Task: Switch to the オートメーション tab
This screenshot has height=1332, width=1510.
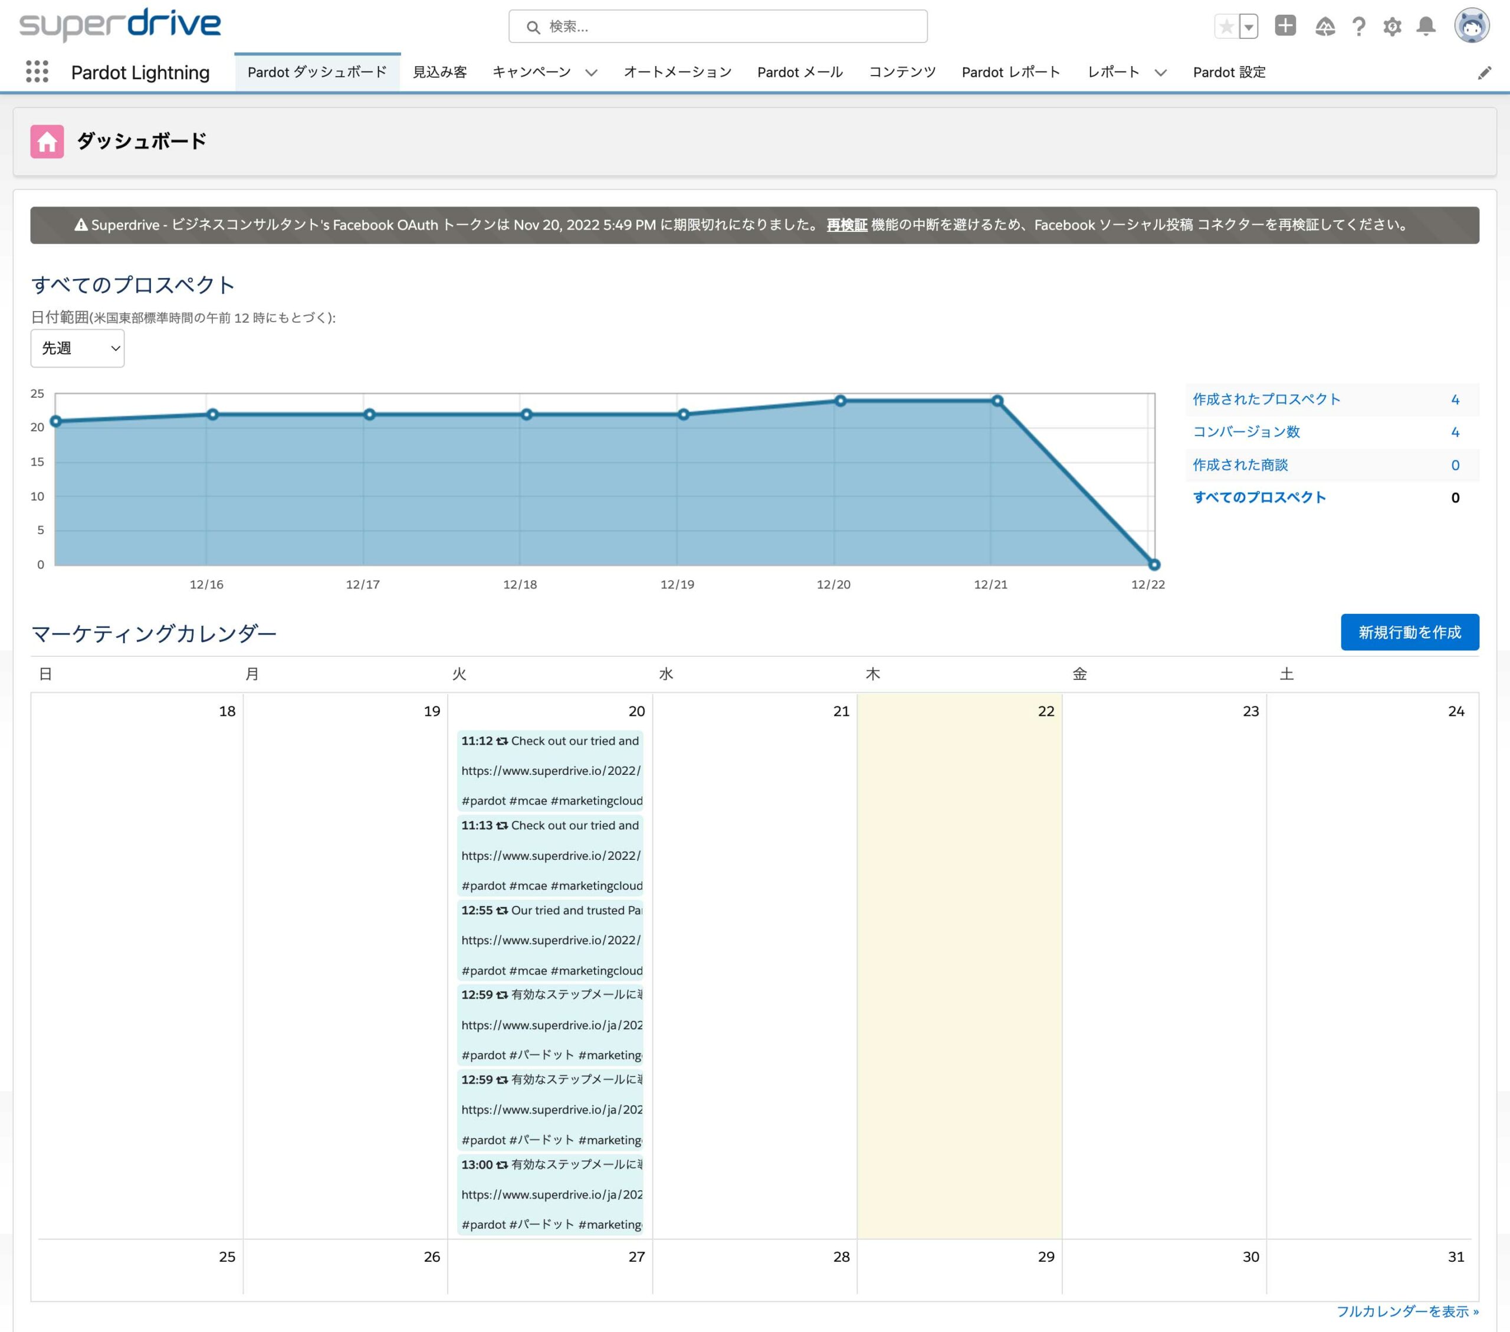Action: [x=677, y=71]
